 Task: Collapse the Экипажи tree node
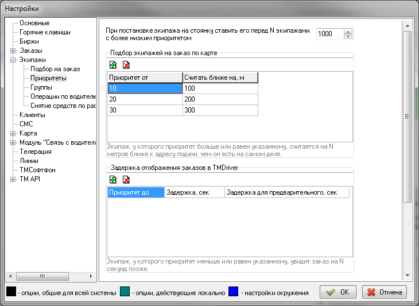tap(13, 60)
